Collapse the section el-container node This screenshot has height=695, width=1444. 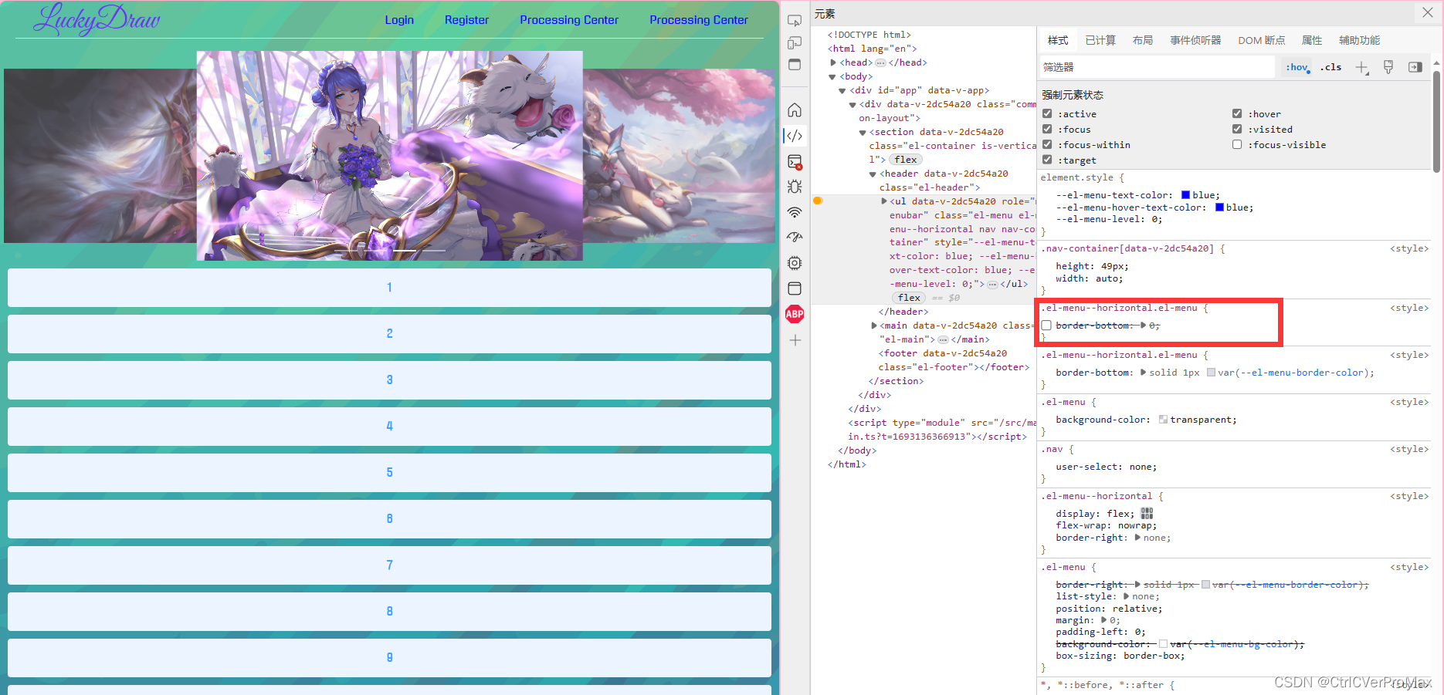(863, 132)
